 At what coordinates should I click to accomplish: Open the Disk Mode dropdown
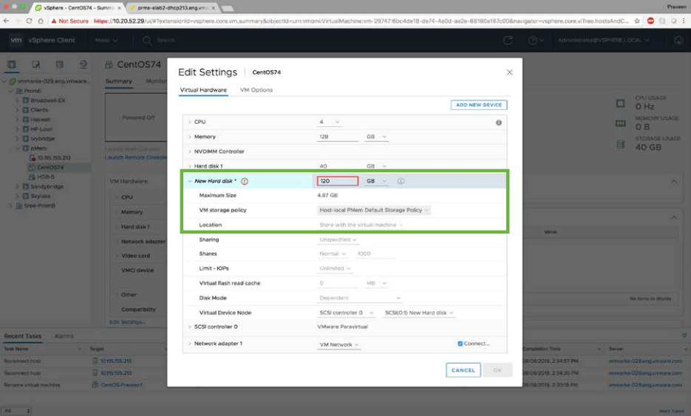point(360,299)
